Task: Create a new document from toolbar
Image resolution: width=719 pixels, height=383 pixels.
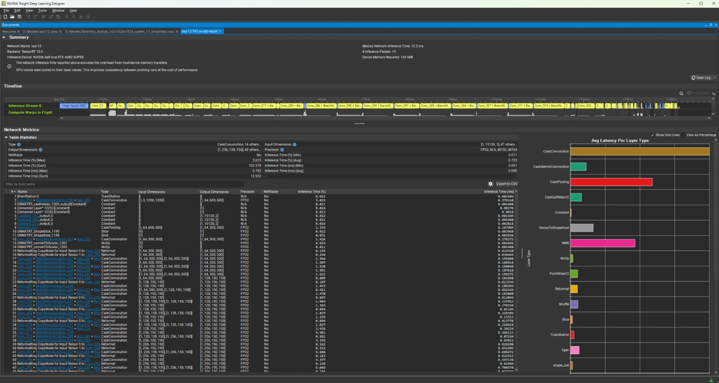Action: click(5, 17)
